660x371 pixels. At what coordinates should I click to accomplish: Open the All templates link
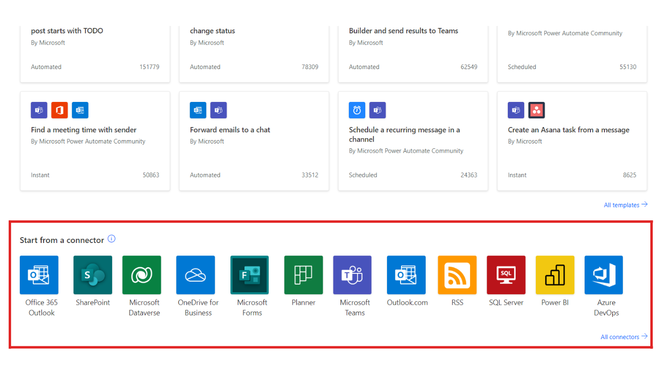[x=626, y=205]
